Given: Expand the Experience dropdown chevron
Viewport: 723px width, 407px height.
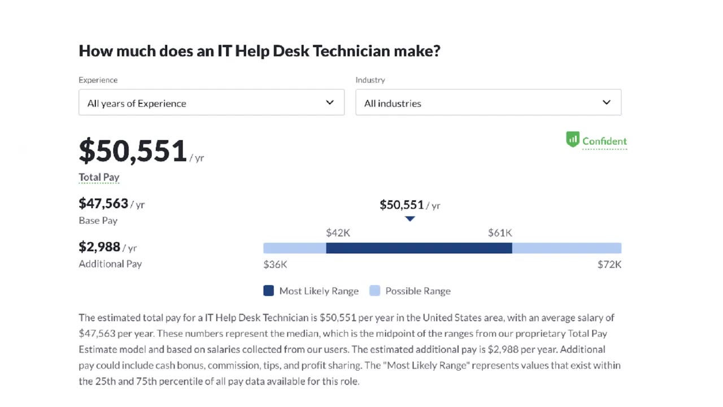Looking at the screenshot, I should click(330, 102).
